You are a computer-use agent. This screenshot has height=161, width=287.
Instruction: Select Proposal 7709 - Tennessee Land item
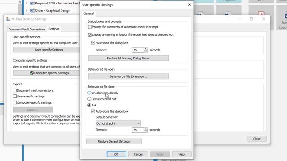[57, 3]
